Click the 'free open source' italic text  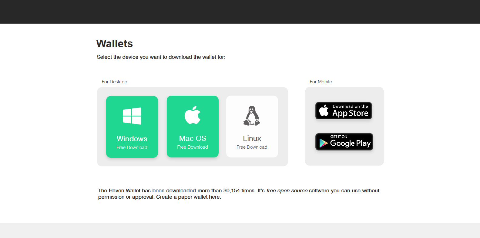tap(287, 191)
